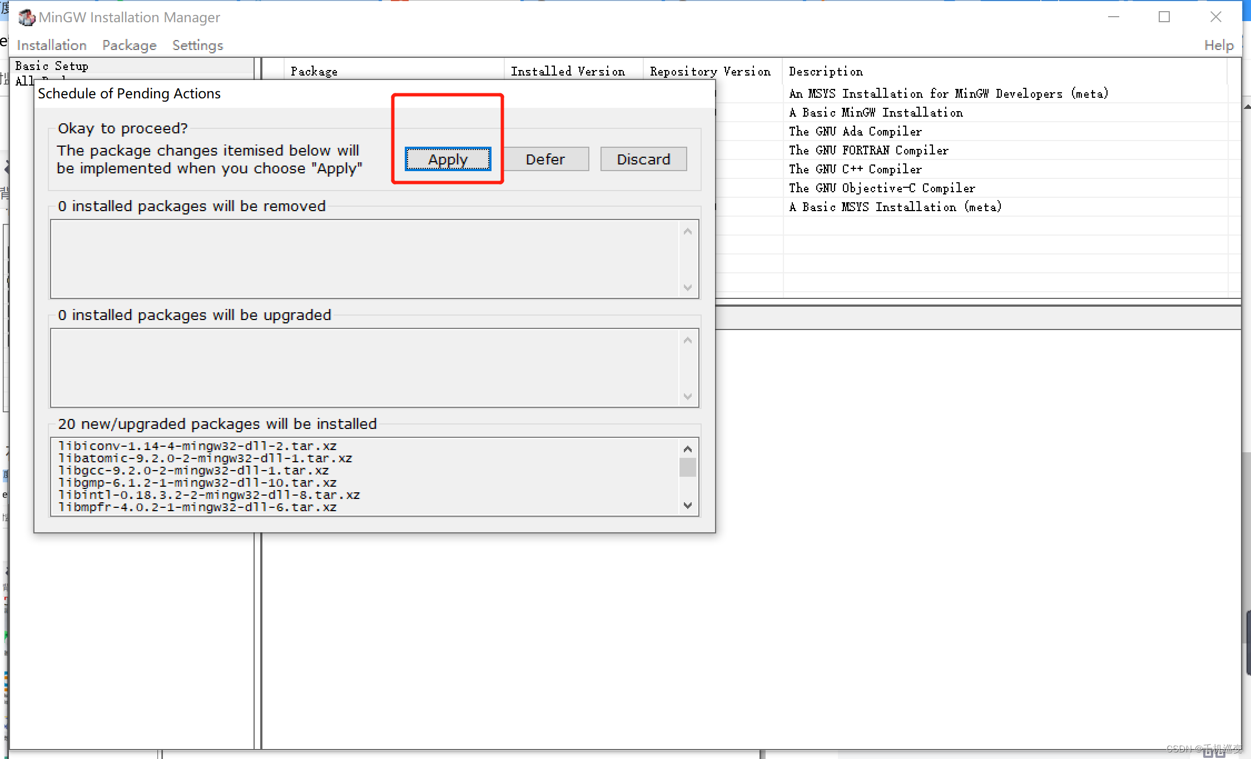The image size is (1251, 759).
Task: Open the Help menu
Action: [x=1219, y=45]
